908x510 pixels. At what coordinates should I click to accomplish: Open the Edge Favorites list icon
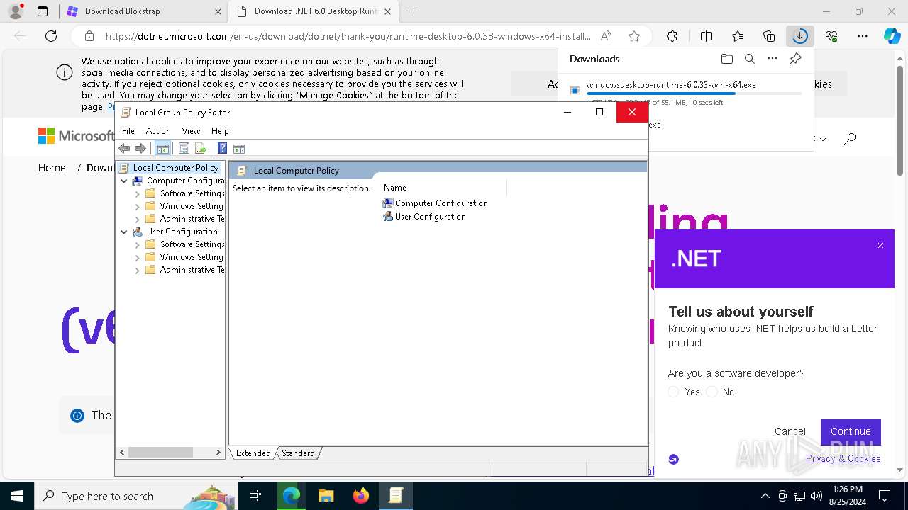[x=738, y=36]
